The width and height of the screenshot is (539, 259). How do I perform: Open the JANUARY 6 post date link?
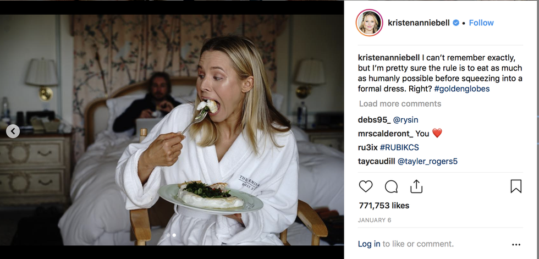tap(375, 220)
